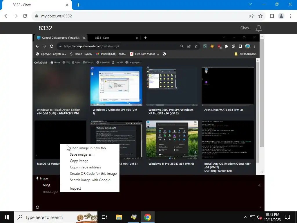Reload the my.cbox.ws page

[x=25, y=16]
